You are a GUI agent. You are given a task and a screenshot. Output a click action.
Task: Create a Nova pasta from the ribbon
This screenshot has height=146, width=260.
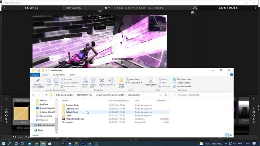121,83
